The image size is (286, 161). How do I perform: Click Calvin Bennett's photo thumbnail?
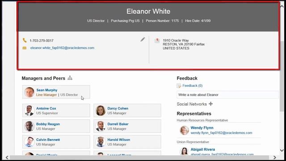tap(29, 142)
